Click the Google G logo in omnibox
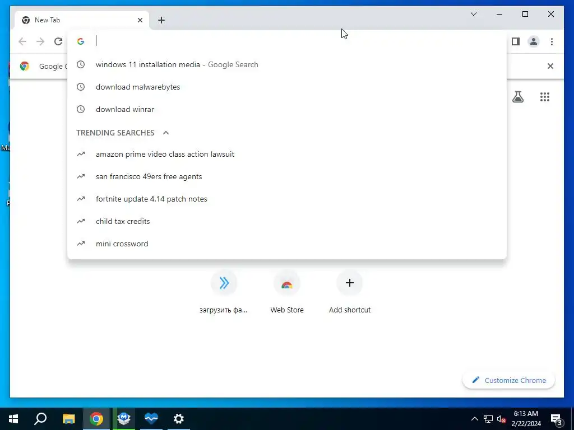The image size is (574, 430). coord(81,41)
